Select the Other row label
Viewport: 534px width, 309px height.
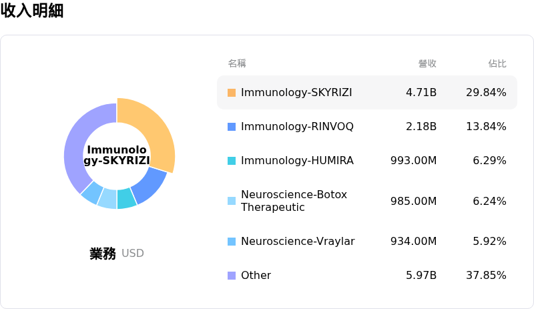click(256, 276)
